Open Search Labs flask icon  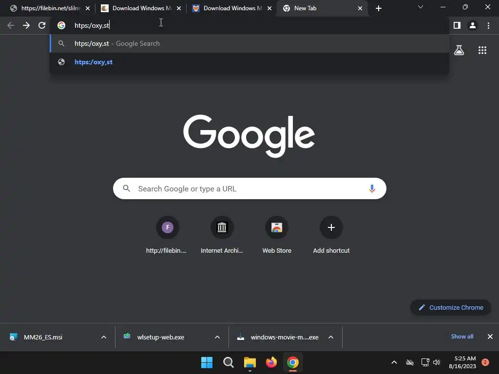pos(459,50)
